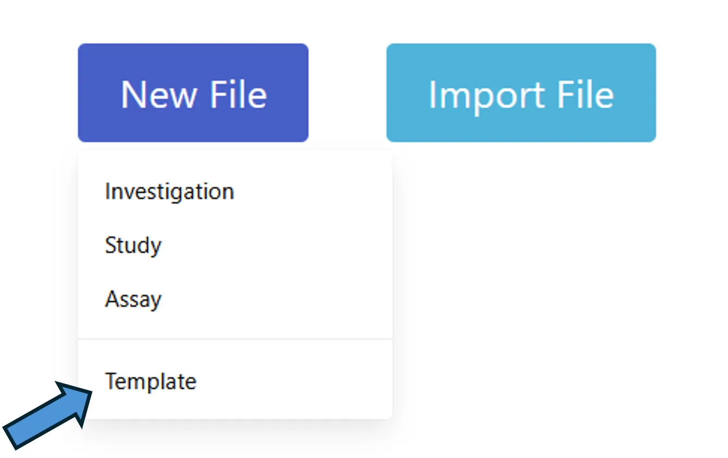This screenshot has height=458, width=728.
Task: Click the Import File button
Action: coord(521,93)
